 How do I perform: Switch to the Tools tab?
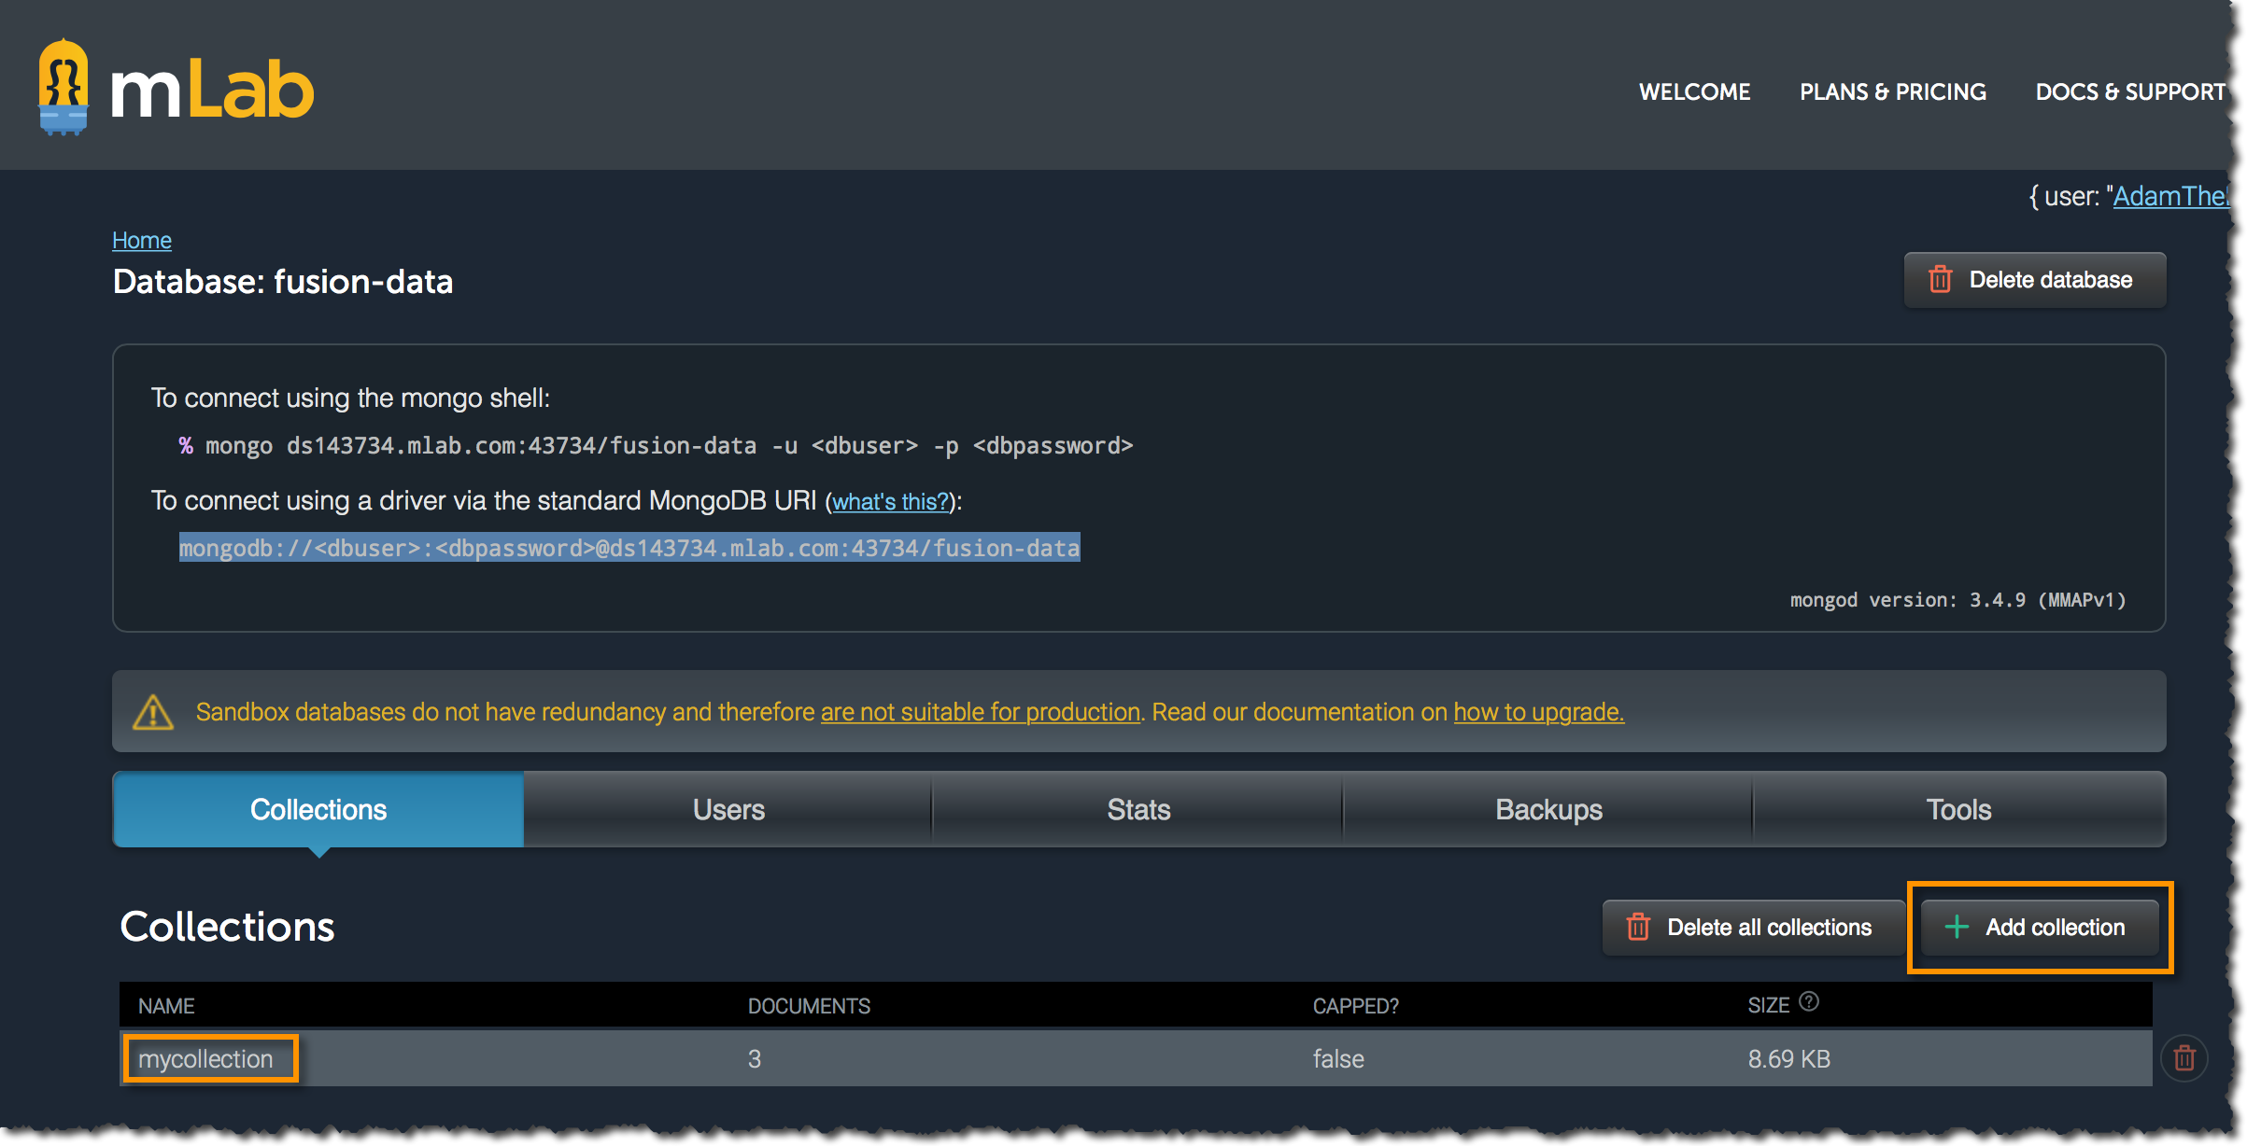[x=1959, y=809]
